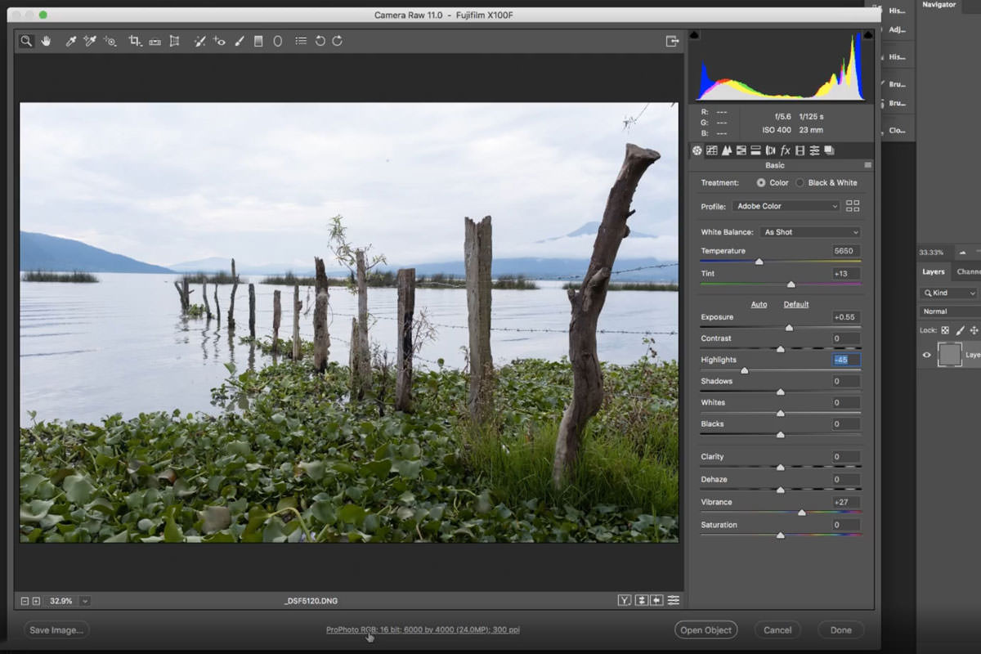Select the Adjustment Brush tool

[x=238, y=40]
